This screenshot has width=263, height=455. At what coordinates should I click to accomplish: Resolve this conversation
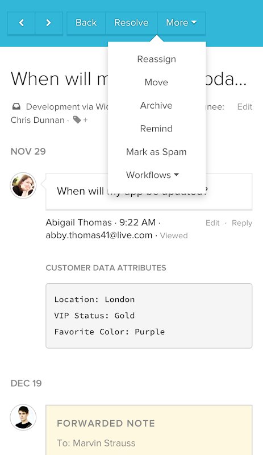[131, 23]
